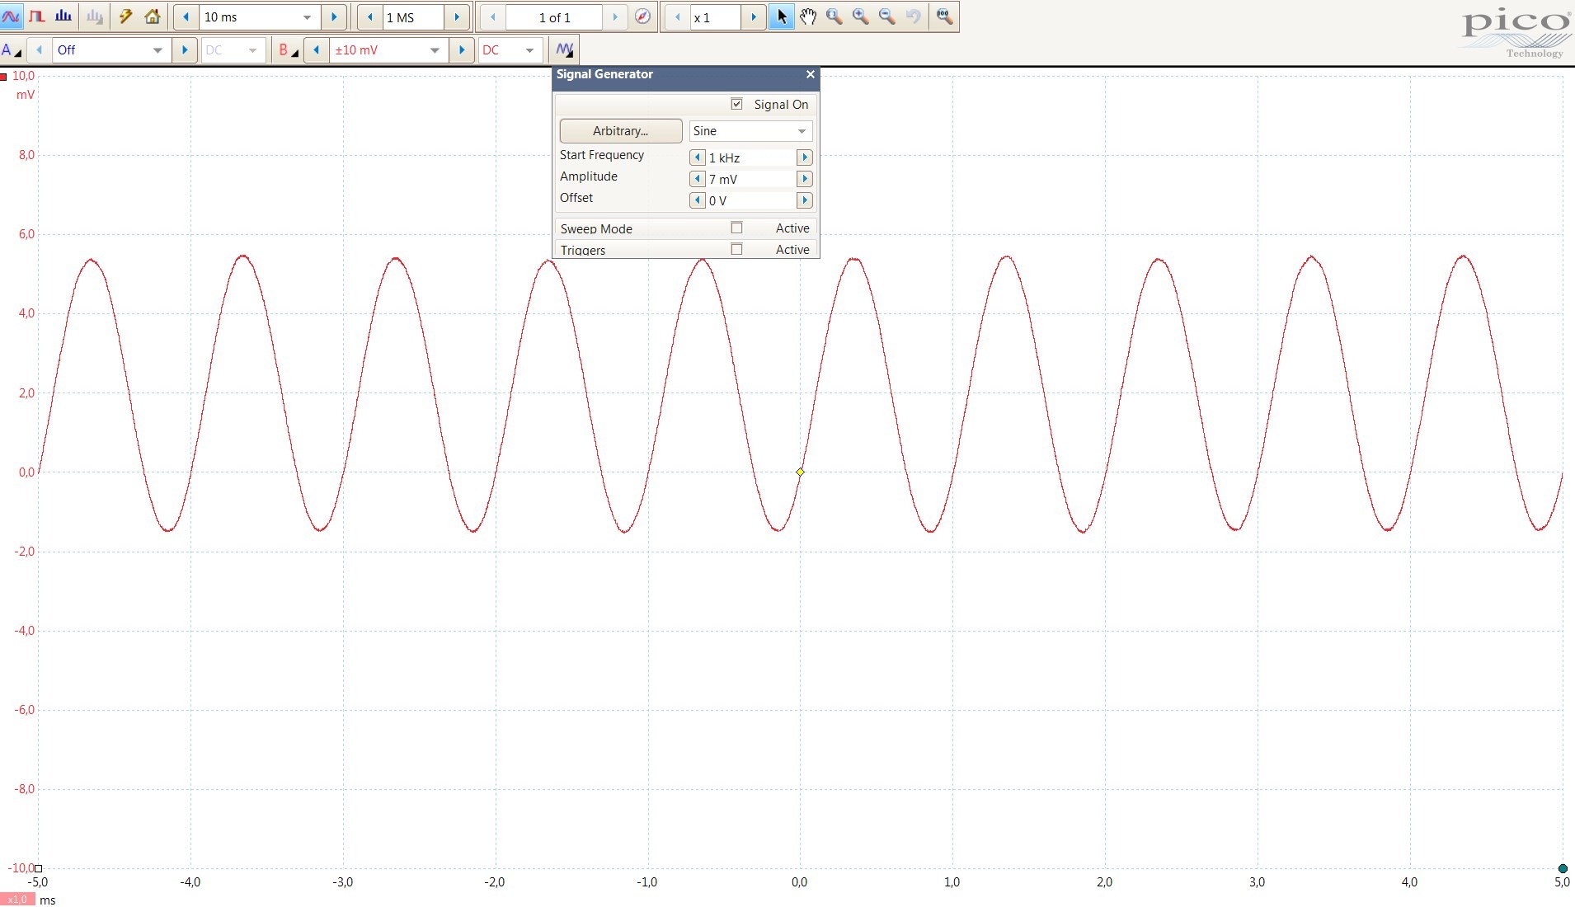The width and height of the screenshot is (1575, 907).
Task: Switch to scope mode
Action: pyautogui.click(x=11, y=16)
